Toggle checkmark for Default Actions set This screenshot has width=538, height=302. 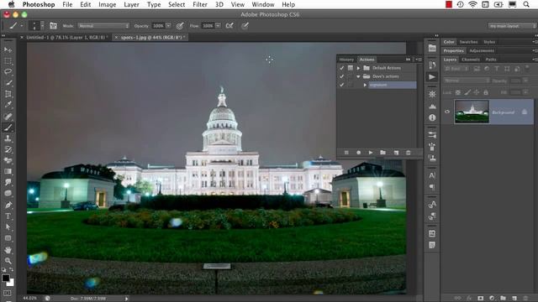coord(342,68)
